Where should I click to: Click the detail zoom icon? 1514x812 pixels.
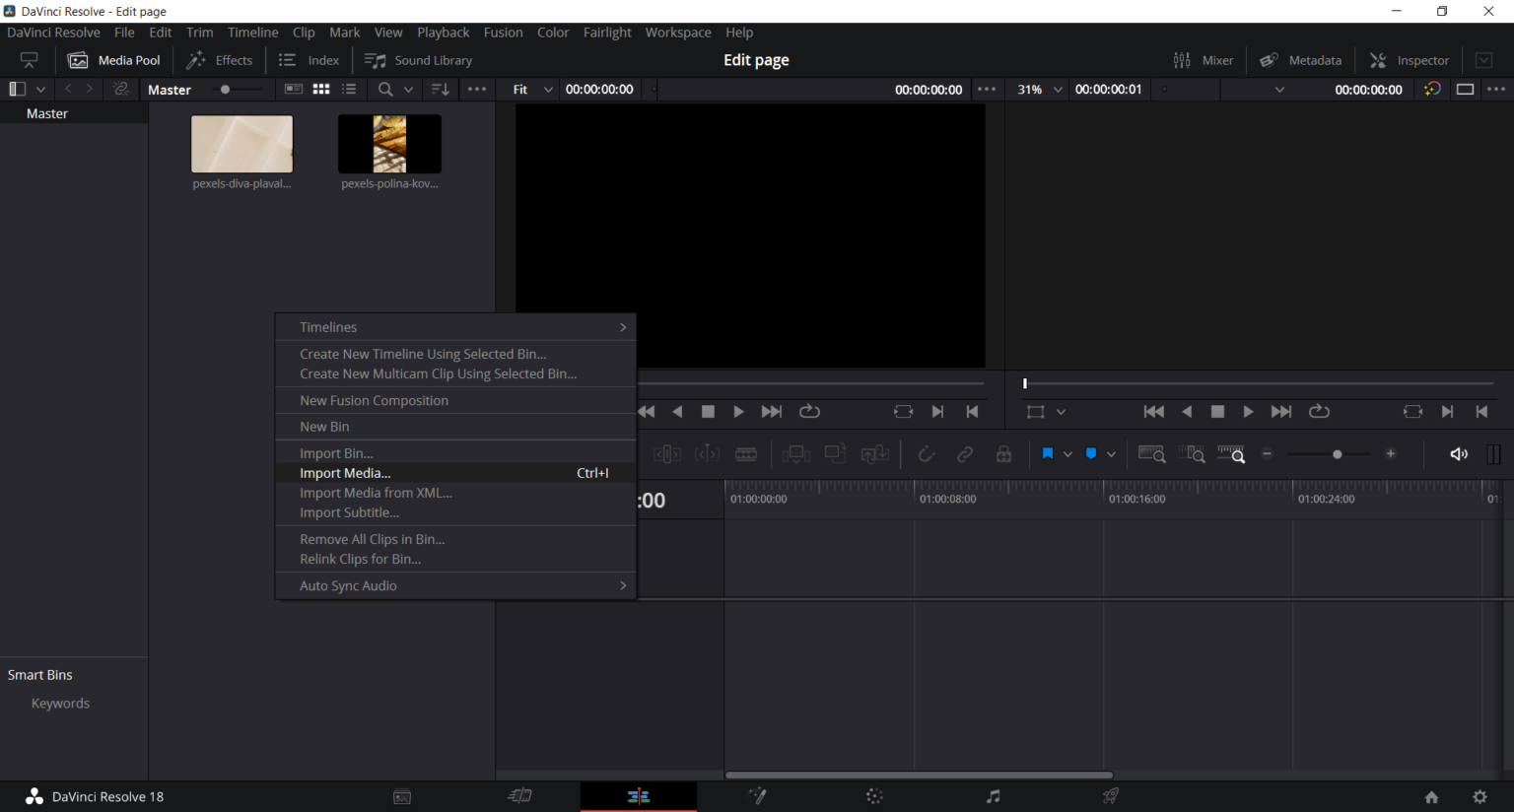(x=1192, y=453)
